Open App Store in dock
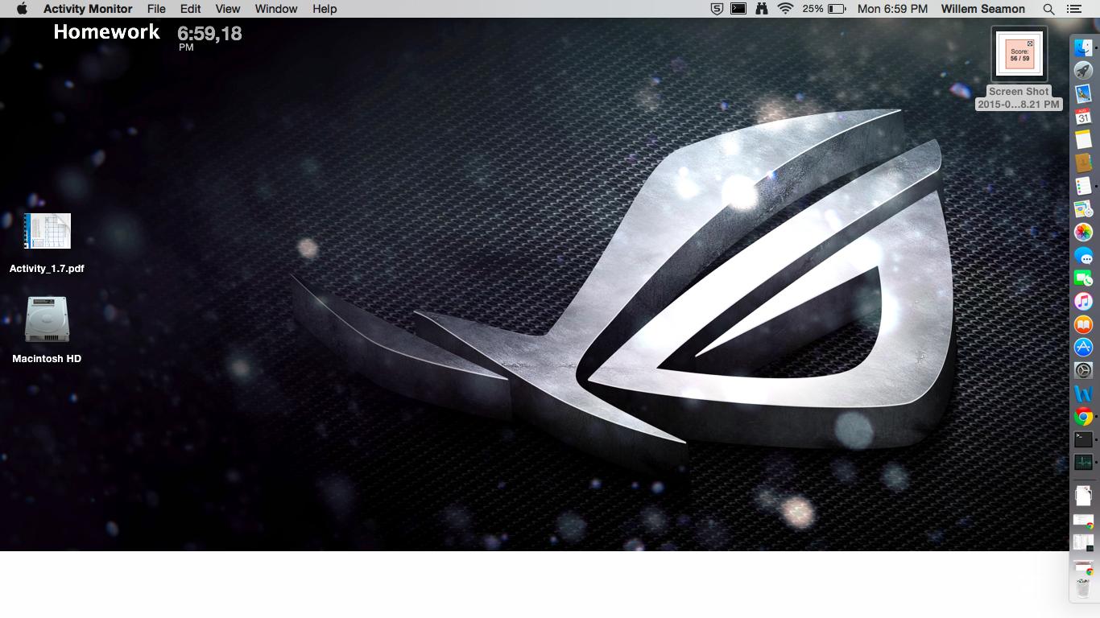This screenshot has height=618, width=1100. click(x=1083, y=348)
